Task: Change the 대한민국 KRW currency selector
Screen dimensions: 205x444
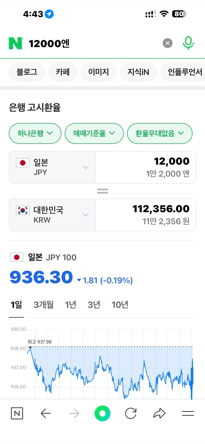Action: click(52, 215)
